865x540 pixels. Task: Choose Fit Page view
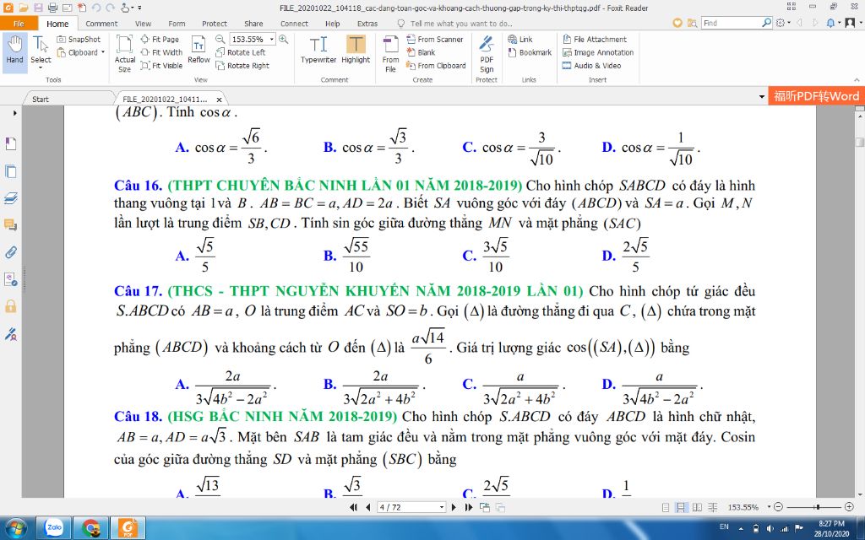(x=160, y=39)
